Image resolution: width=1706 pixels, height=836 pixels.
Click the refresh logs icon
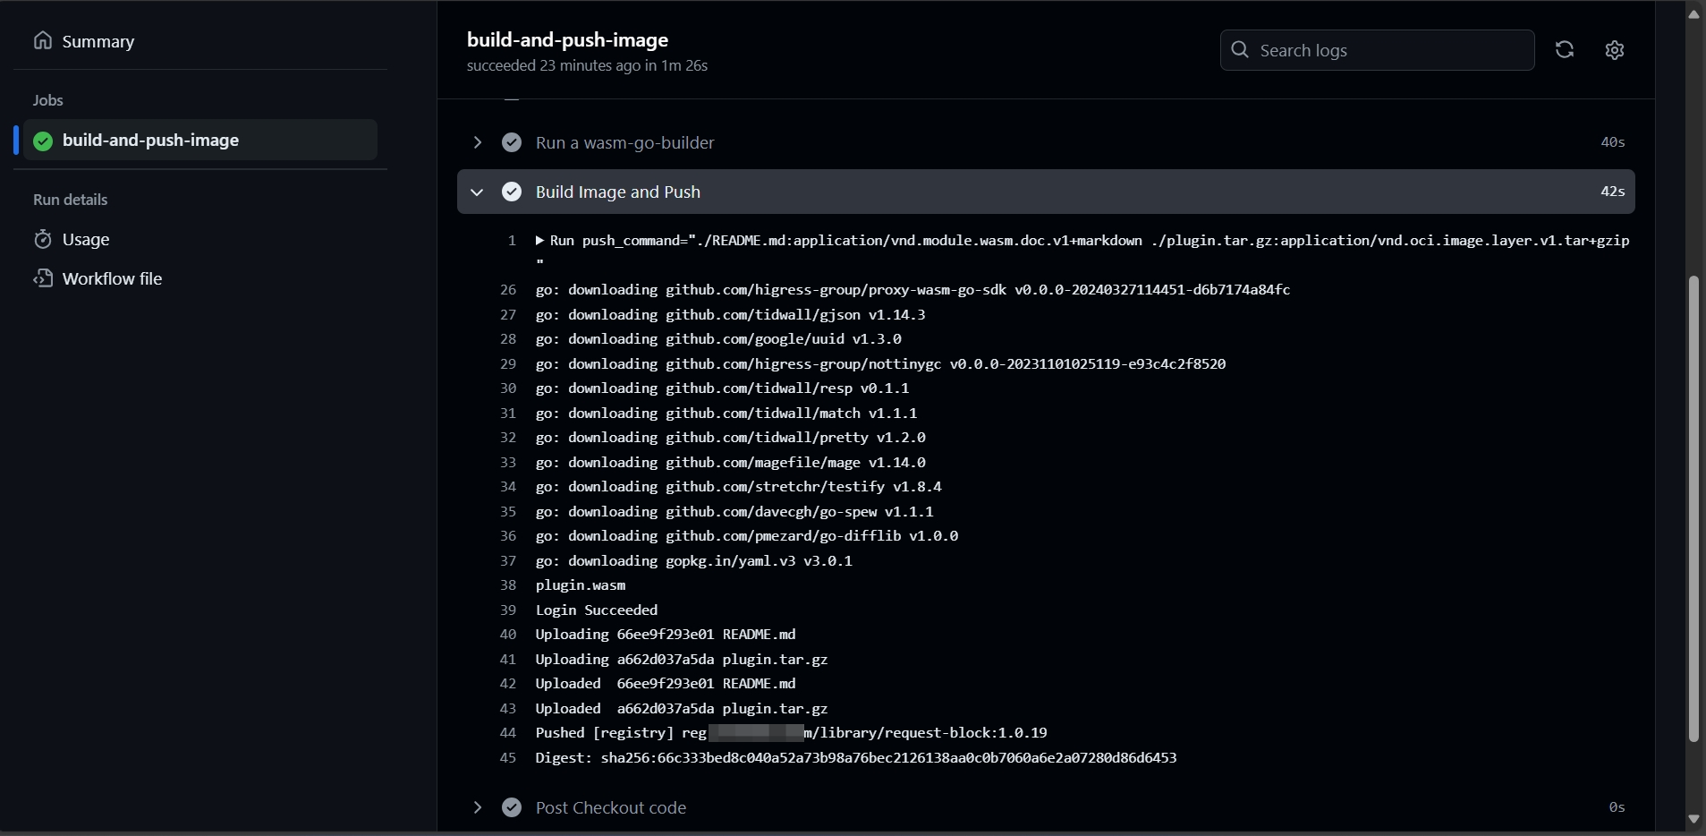[1565, 50]
